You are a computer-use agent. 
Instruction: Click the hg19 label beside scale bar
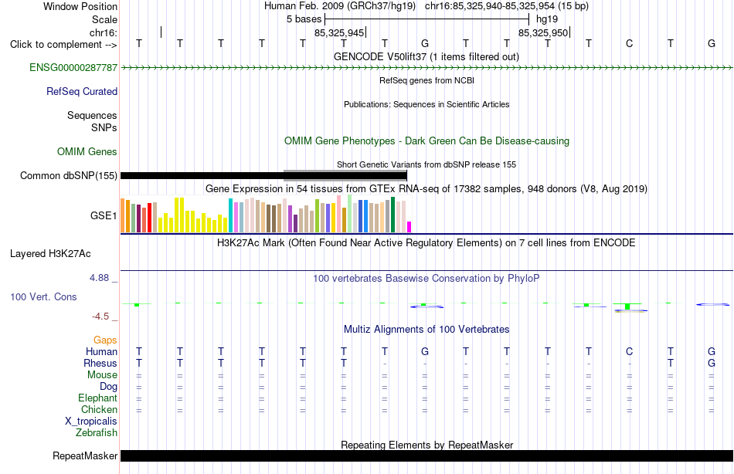547,19
